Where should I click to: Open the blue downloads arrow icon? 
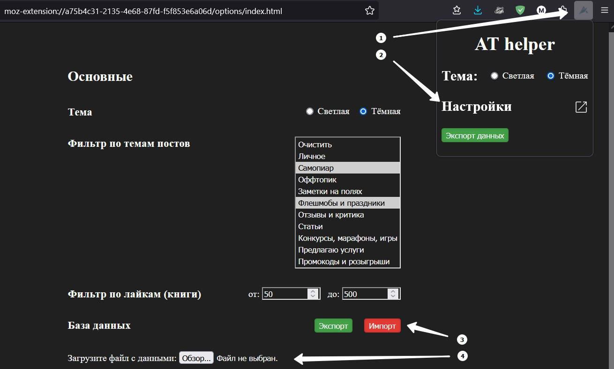478,10
